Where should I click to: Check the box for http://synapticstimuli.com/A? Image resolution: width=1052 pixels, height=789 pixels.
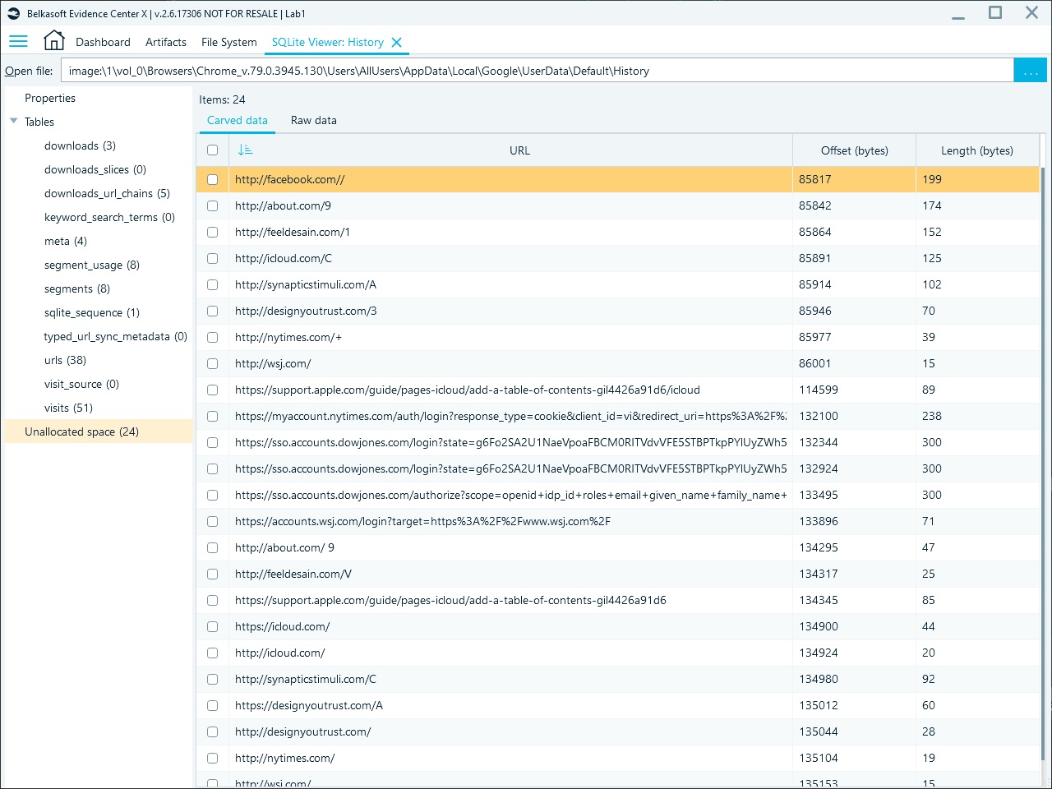(213, 284)
